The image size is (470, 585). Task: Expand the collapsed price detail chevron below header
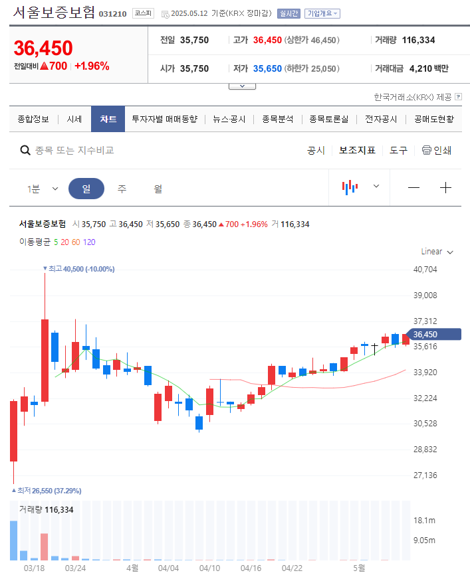(x=242, y=84)
